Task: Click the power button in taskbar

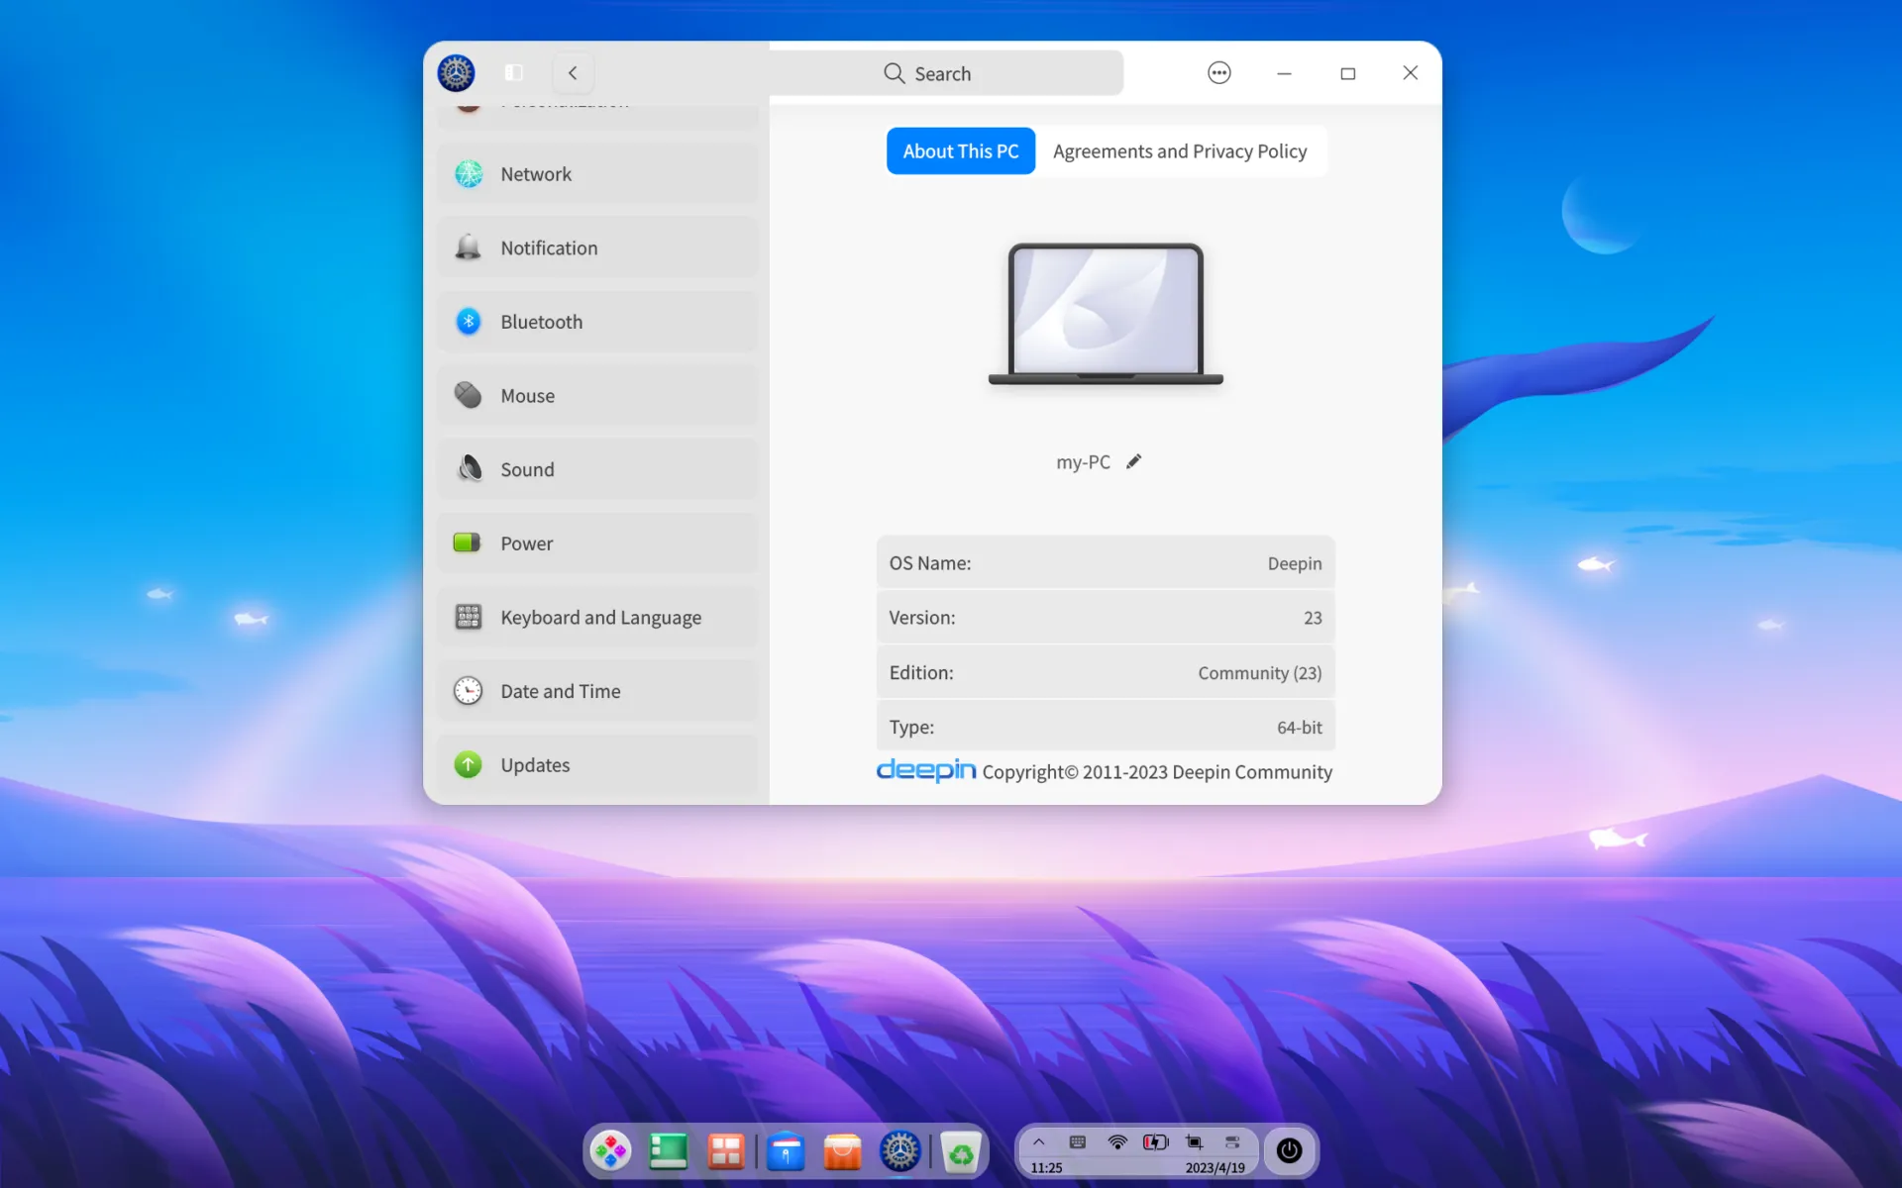Action: pyautogui.click(x=1291, y=1149)
